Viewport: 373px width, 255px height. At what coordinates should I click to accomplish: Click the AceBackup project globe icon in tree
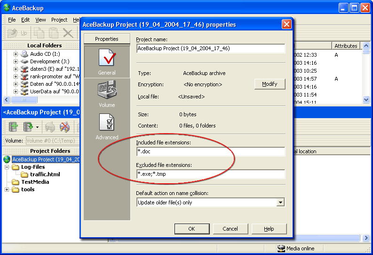7,159
